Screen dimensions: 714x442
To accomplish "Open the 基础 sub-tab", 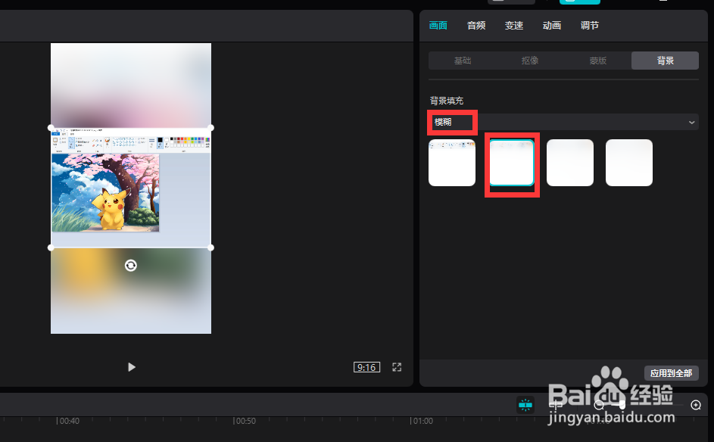I will pos(463,61).
